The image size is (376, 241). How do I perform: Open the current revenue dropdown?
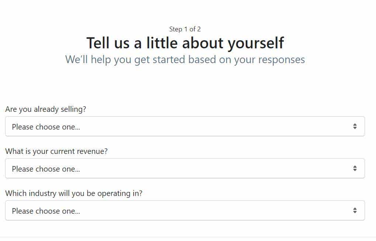pos(184,169)
